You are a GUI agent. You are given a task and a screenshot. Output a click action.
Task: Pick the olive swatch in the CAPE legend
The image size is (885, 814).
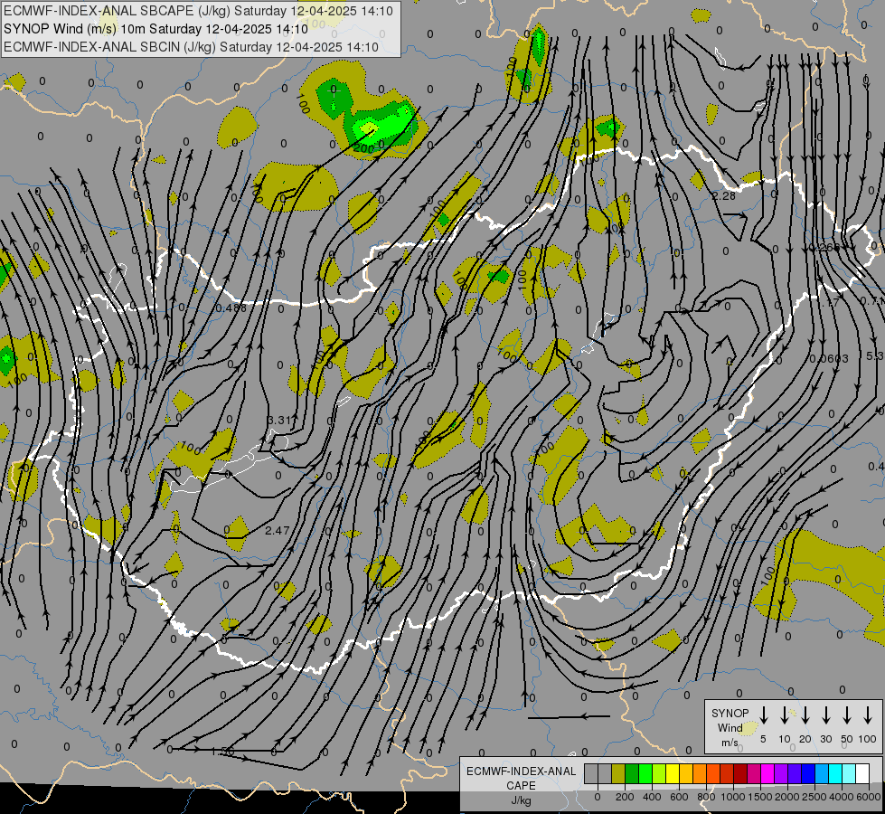click(618, 773)
